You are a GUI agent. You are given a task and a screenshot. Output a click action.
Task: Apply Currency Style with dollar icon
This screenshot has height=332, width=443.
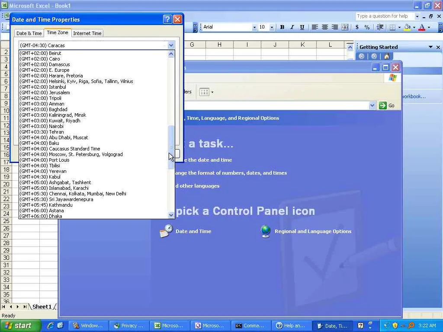click(x=357, y=27)
